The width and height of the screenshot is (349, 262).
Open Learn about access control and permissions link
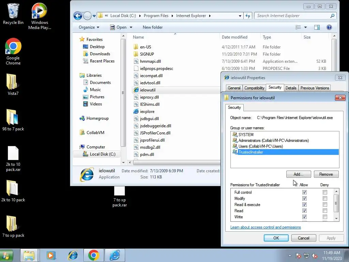(x=265, y=227)
